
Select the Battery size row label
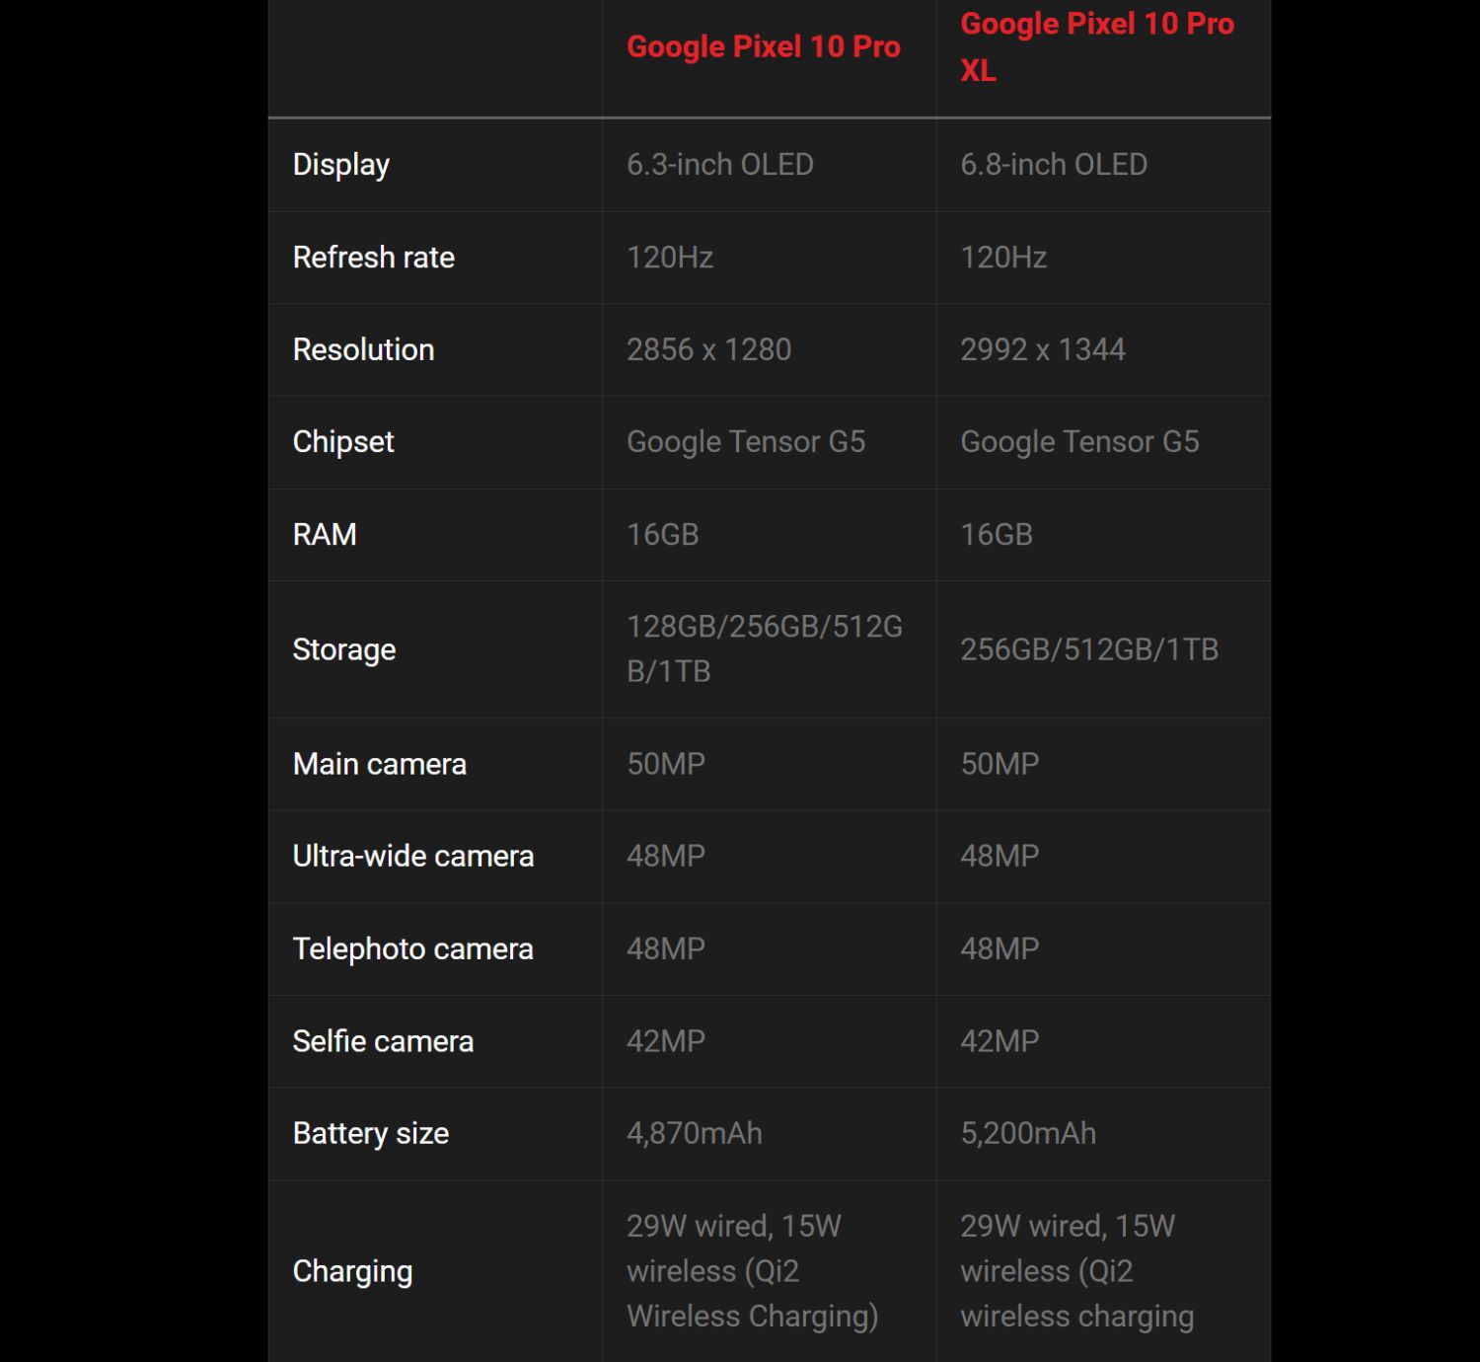pyautogui.click(x=371, y=1134)
